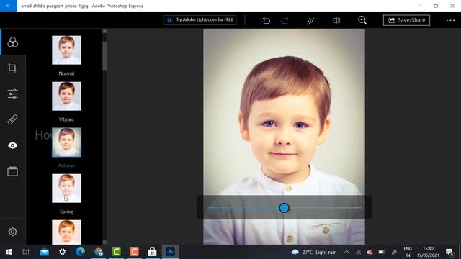Viewport: 461px width, 259px height.
Task: Launch Google Chrome from the taskbar
Action: coord(99,252)
